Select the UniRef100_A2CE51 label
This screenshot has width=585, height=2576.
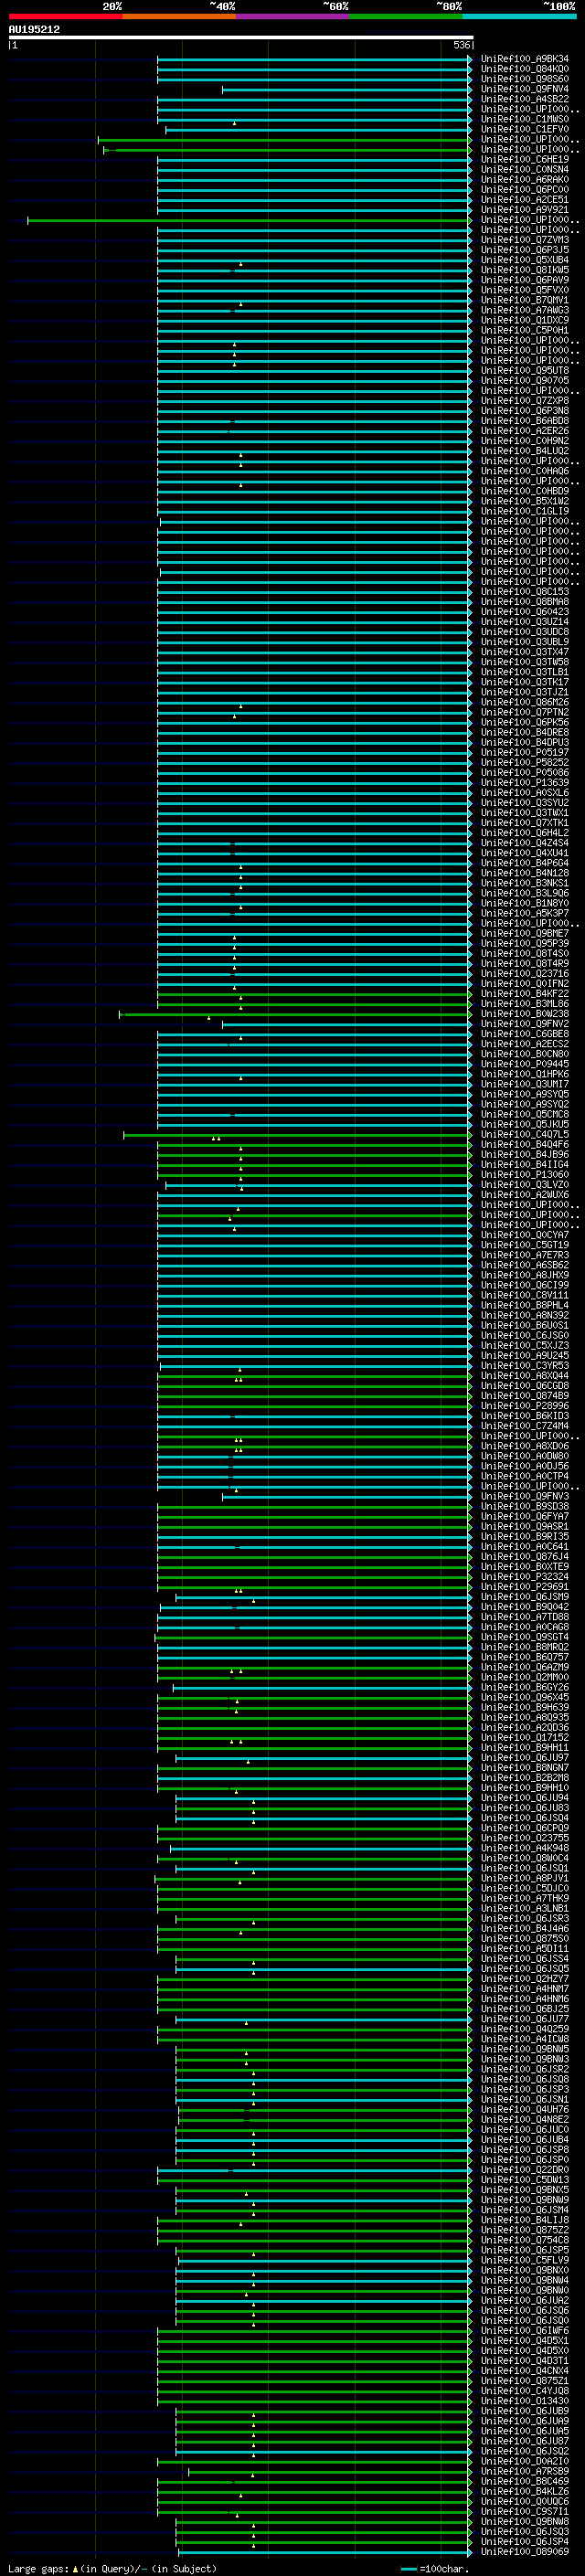point(524,199)
